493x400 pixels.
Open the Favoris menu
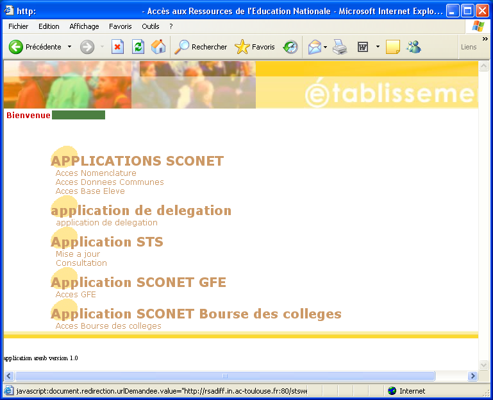coord(120,26)
